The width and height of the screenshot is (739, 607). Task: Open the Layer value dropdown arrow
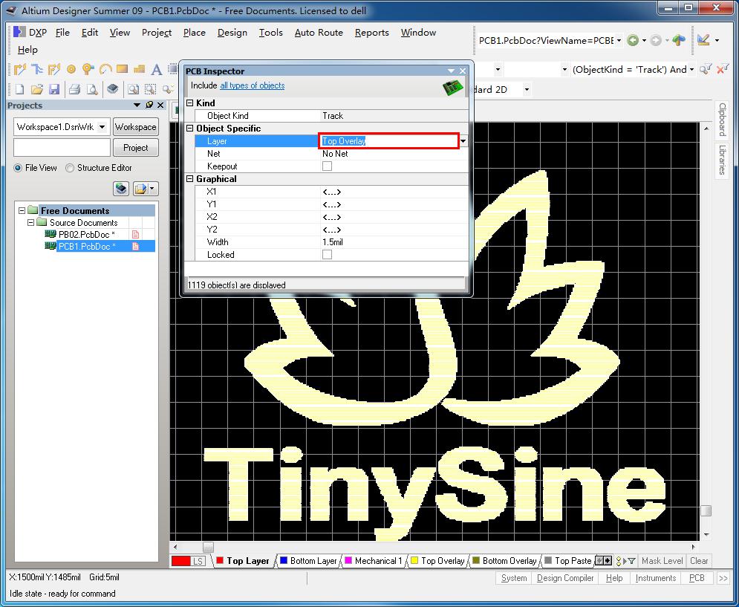pos(463,141)
